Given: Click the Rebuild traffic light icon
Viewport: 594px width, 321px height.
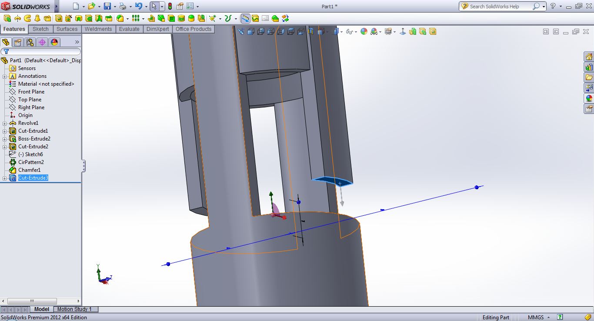Looking at the screenshot, I should click(170, 6).
